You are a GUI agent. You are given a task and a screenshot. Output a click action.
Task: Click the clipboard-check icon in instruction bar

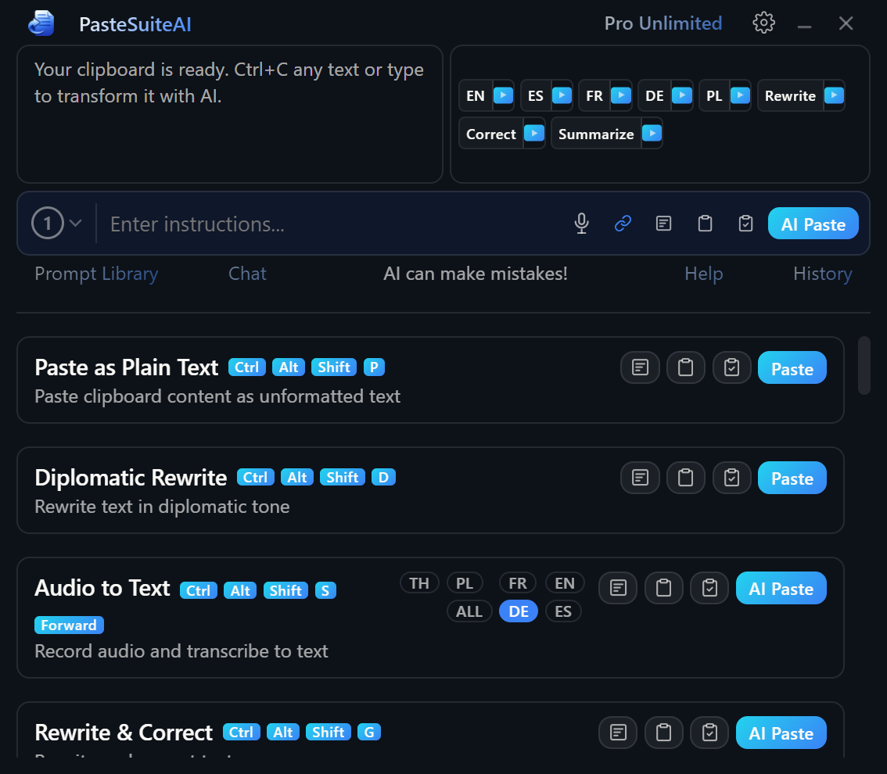745,224
